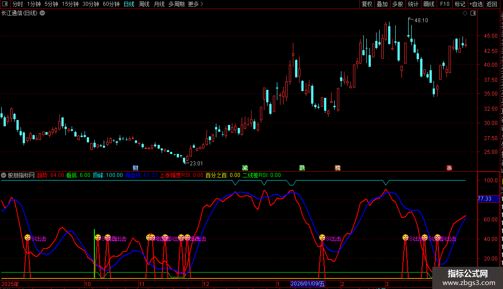503x289 pixels.
Task: Open dropdown next to 长江通信(日线)
Action: (42, 13)
